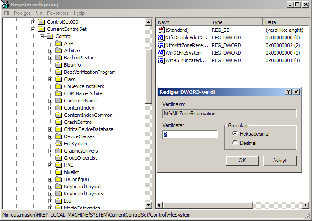312x221 pixels.
Task: Collapse the Control tree node
Action: coord(42,36)
